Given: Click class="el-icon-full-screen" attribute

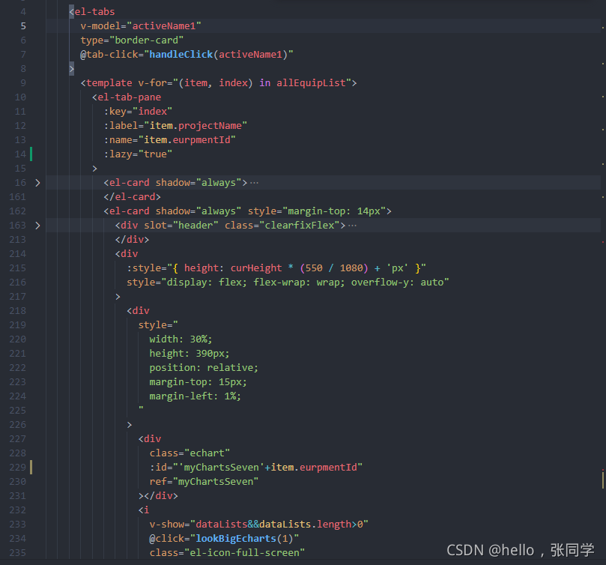Looking at the screenshot, I should pyautogui.click(x=227, y=553).
